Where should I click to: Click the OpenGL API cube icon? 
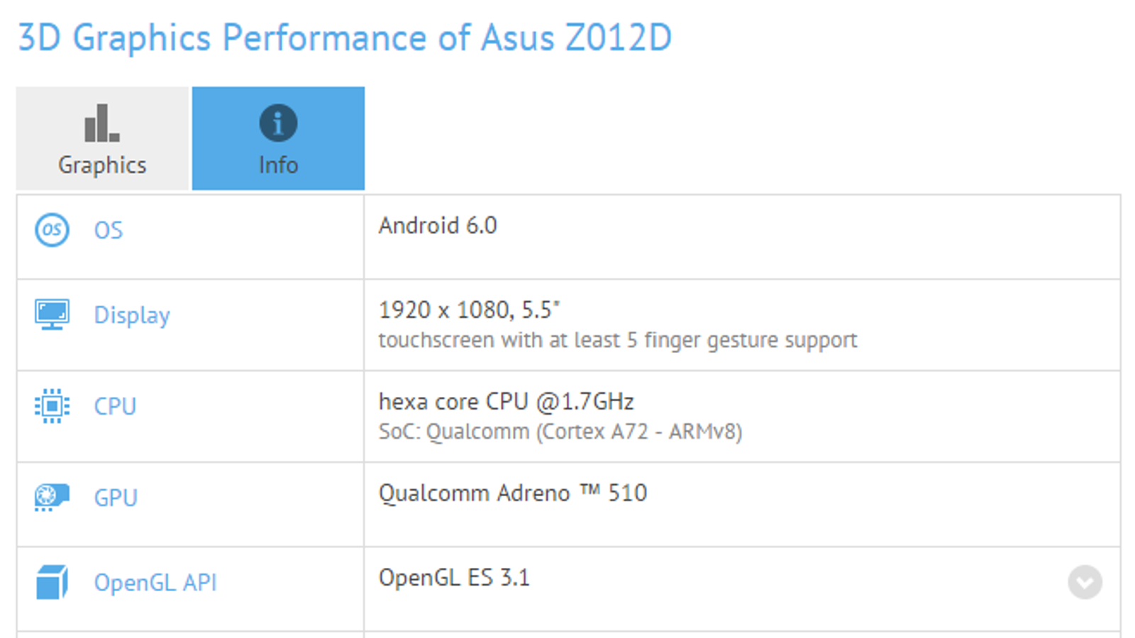(52, 582)
